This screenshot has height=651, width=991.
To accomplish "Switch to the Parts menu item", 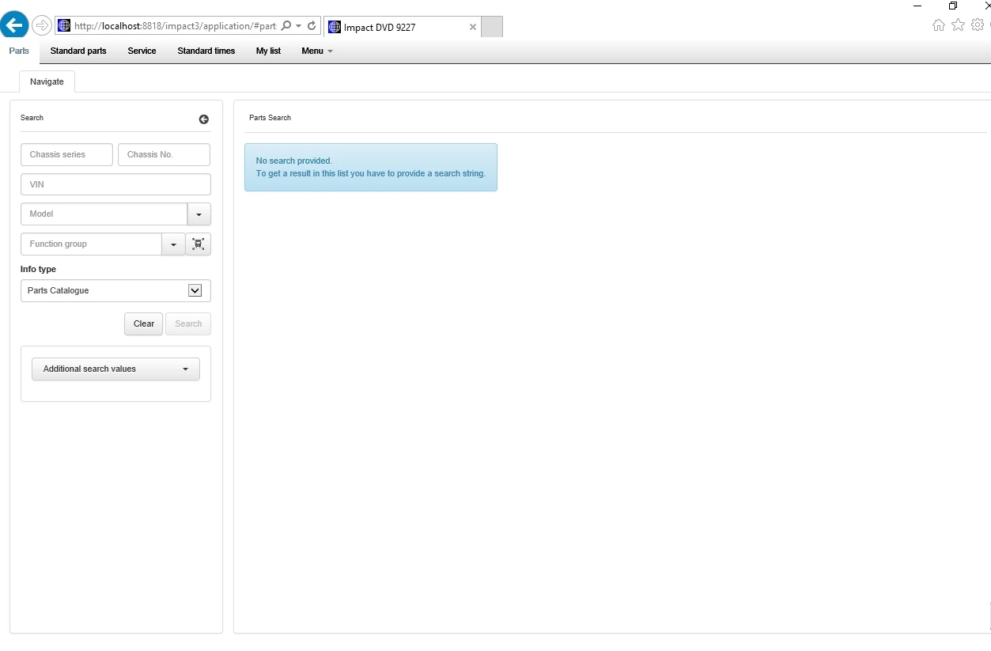I will pyautogui.click(x=19, y=51).
